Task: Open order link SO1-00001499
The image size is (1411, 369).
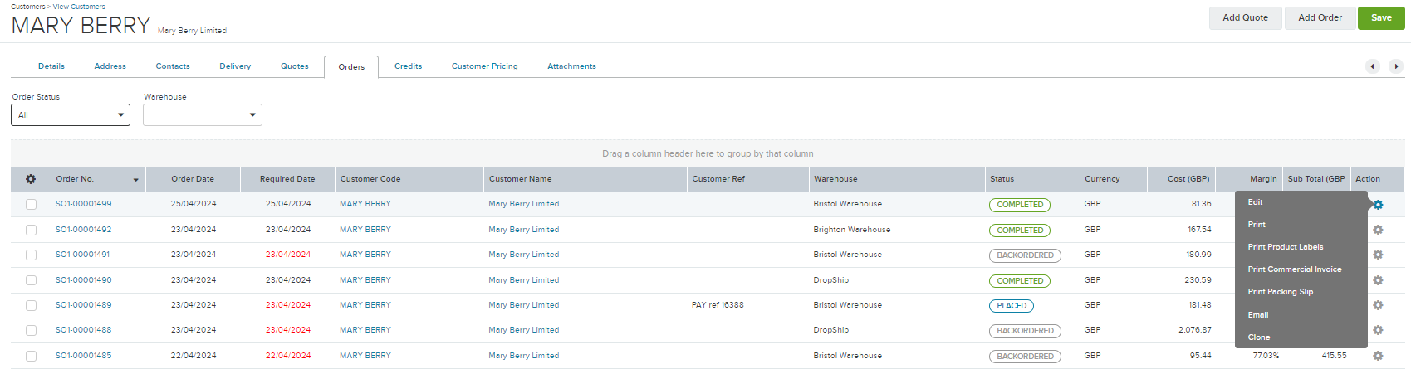Action: 83,204
